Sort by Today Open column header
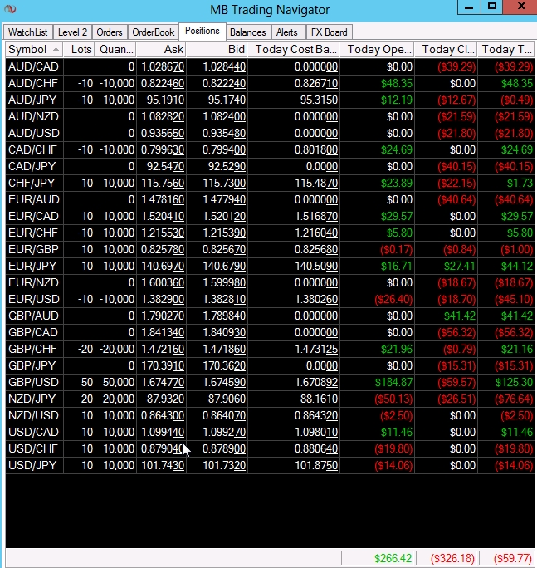Image resolution: width=537 pixels, height=568 pixels. point(378,49)
